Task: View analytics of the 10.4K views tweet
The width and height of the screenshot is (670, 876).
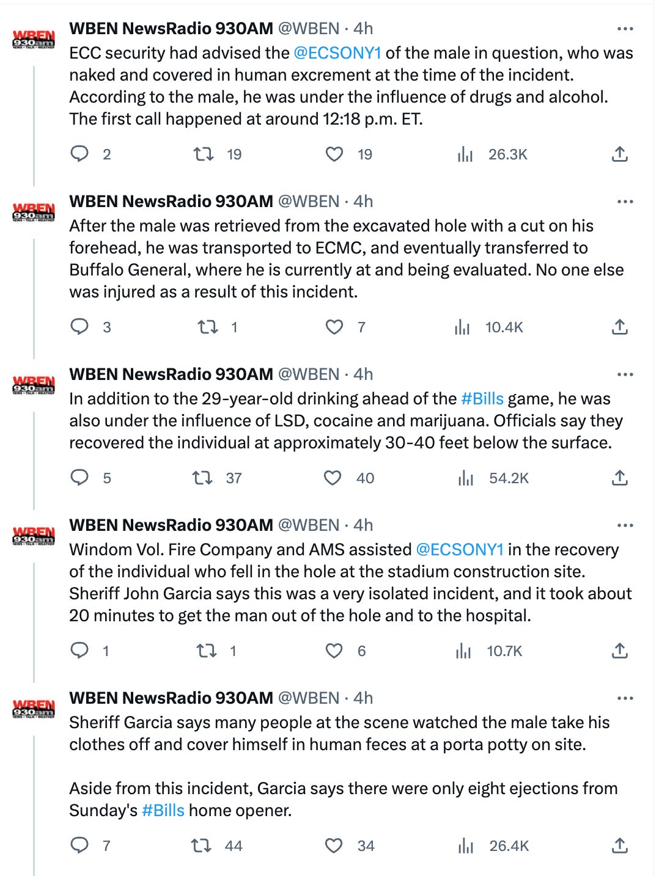Action: coord(463,327)
